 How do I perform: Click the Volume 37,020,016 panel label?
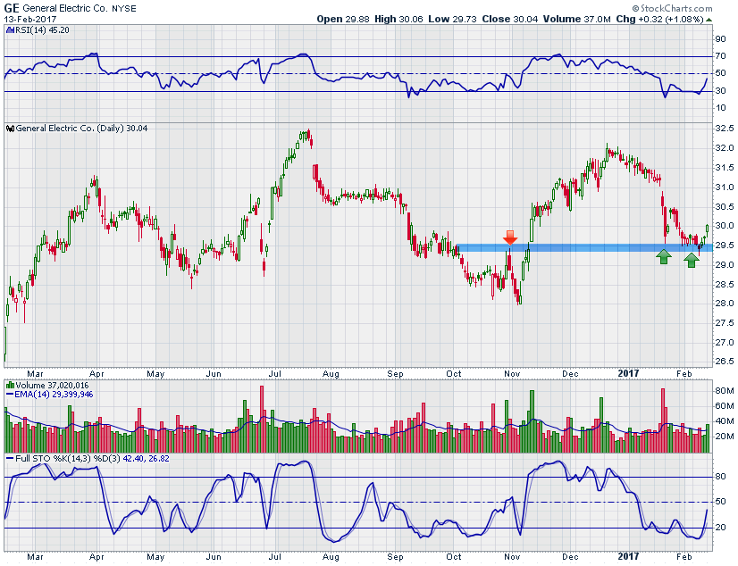52,386
